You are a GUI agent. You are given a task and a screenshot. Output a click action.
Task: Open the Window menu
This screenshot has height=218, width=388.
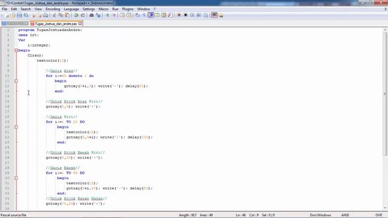[x=144, y=9]
